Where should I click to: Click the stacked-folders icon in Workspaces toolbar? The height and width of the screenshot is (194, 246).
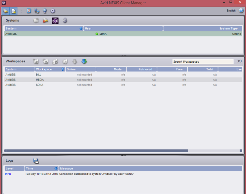click(x=55, y=61)
